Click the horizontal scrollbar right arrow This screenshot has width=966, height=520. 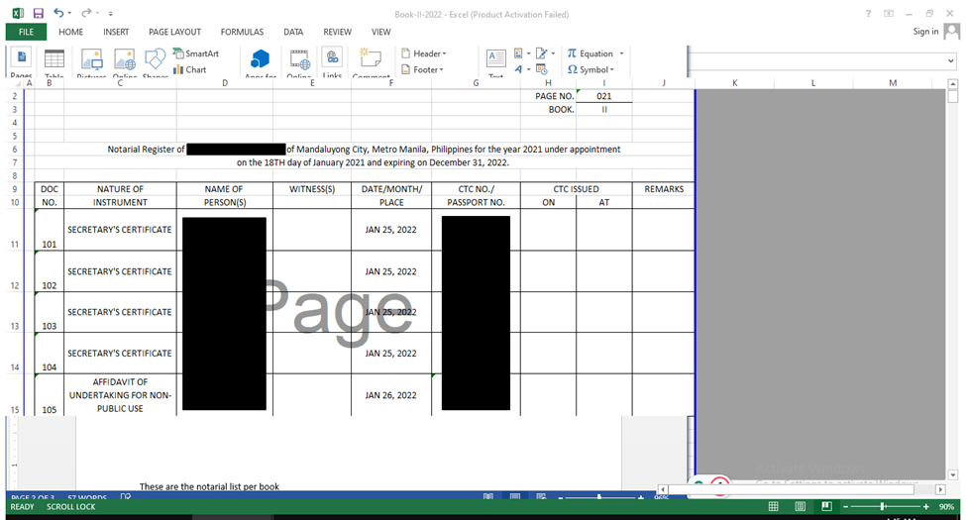(940, 490)
